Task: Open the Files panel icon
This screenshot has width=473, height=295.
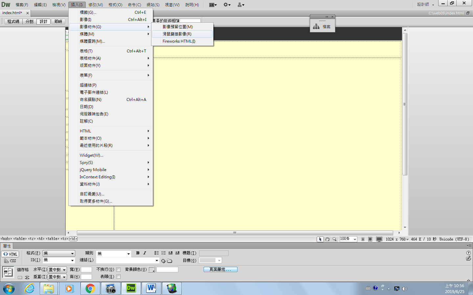Action: pos(322,27)
